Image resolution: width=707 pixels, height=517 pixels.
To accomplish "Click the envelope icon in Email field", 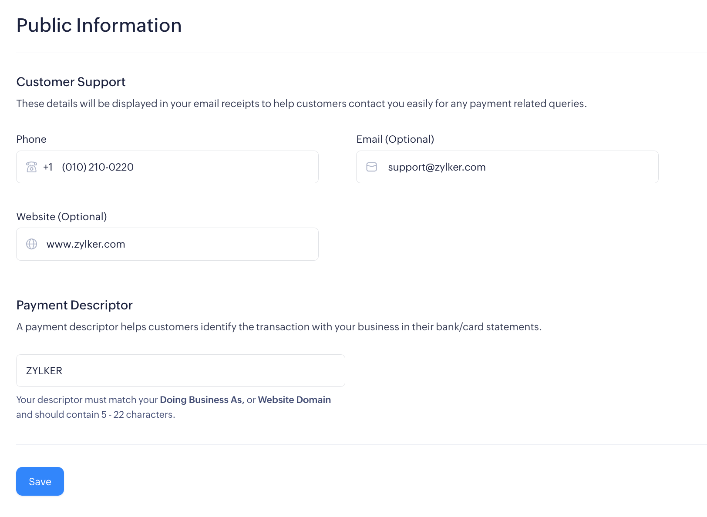I will point(371,167).
